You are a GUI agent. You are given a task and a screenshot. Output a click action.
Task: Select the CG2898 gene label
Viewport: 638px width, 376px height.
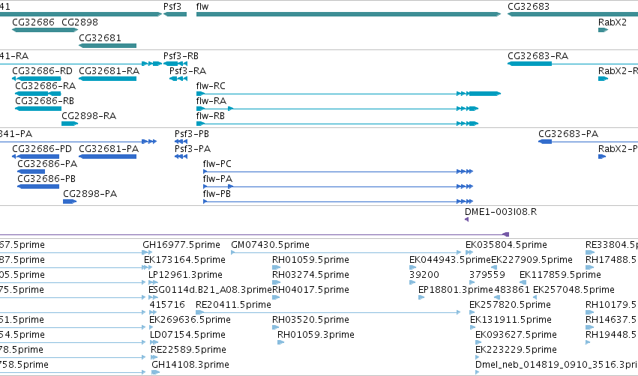79,22
